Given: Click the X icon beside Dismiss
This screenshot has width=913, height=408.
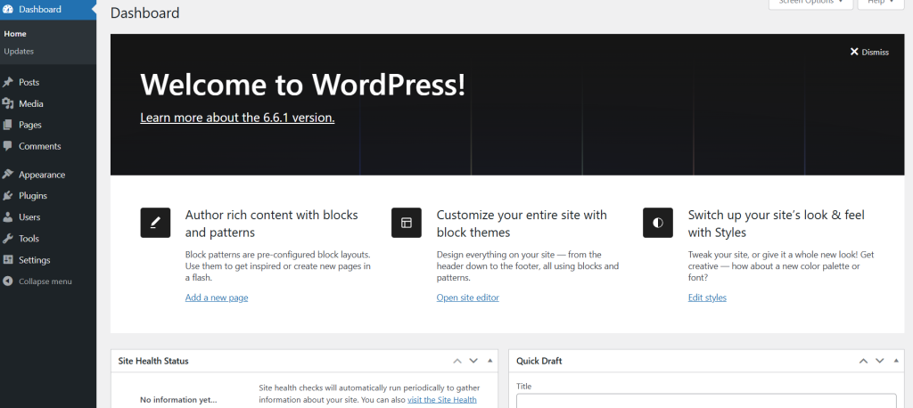Looking at the screenshot, I should tap(854, 52).
